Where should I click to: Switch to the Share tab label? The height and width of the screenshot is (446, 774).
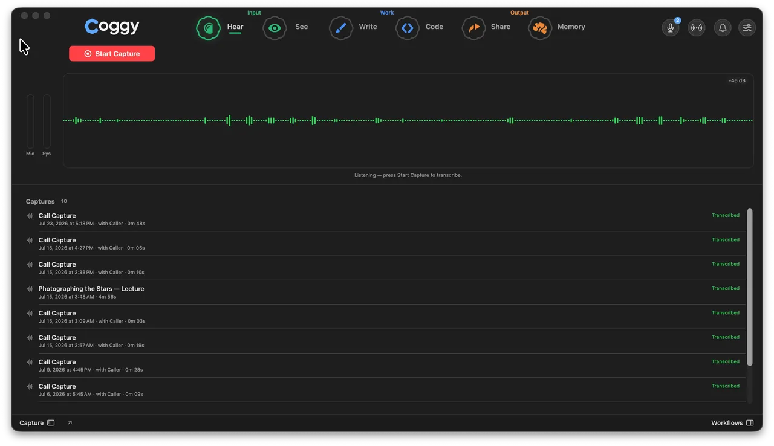[501, 27]
